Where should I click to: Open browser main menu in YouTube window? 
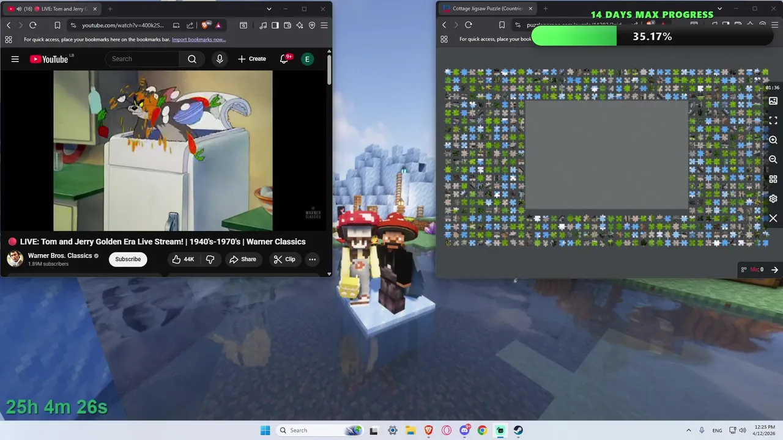pyautogui.click(x=324, y=25)
